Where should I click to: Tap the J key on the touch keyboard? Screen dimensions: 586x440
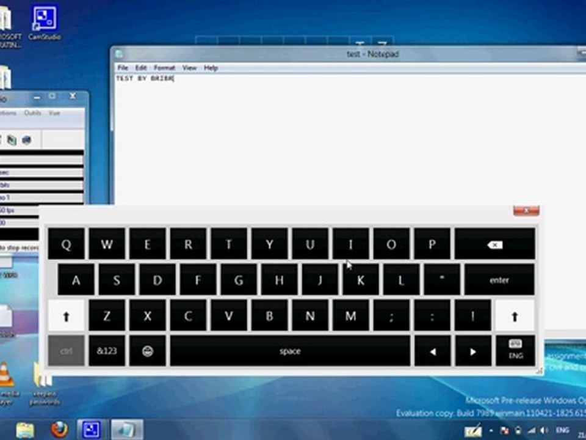pos(320,279)
